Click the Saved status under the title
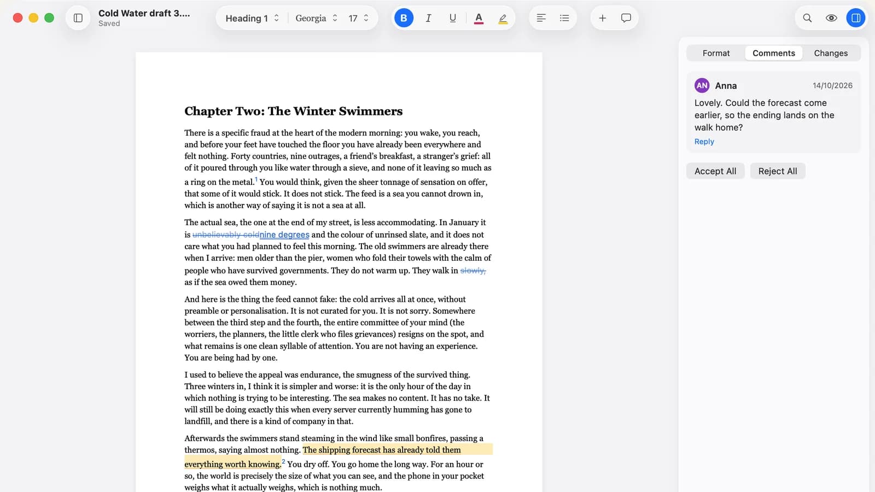The height and width of the screenshot is (492, 875). point(109,24)
